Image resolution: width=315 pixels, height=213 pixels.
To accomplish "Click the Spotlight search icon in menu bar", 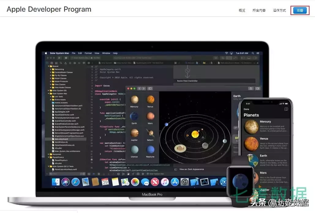I will point(253,53).
